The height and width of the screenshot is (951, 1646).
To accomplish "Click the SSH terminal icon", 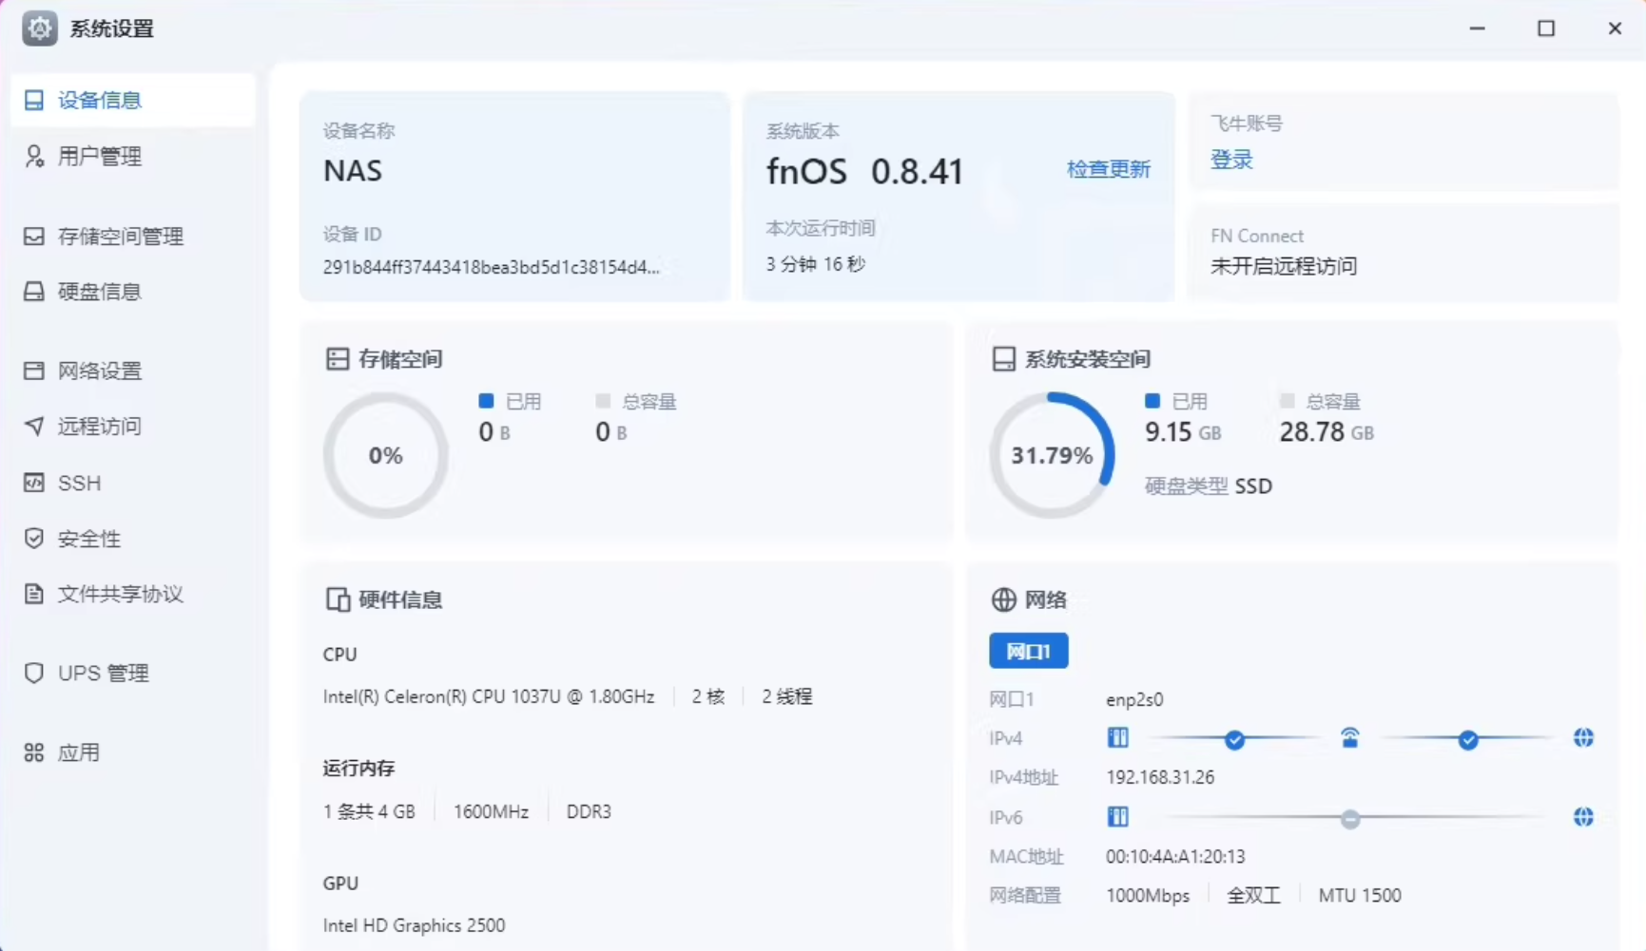I will [34, 483].
